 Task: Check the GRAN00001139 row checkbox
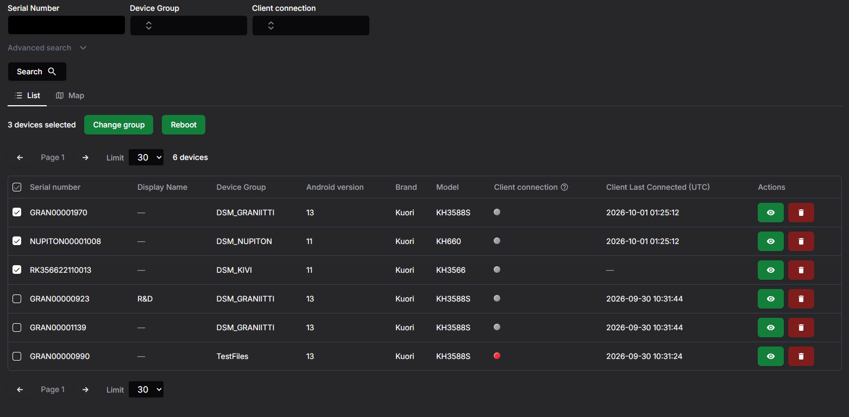pyautogui.click(x=17, y=328)
